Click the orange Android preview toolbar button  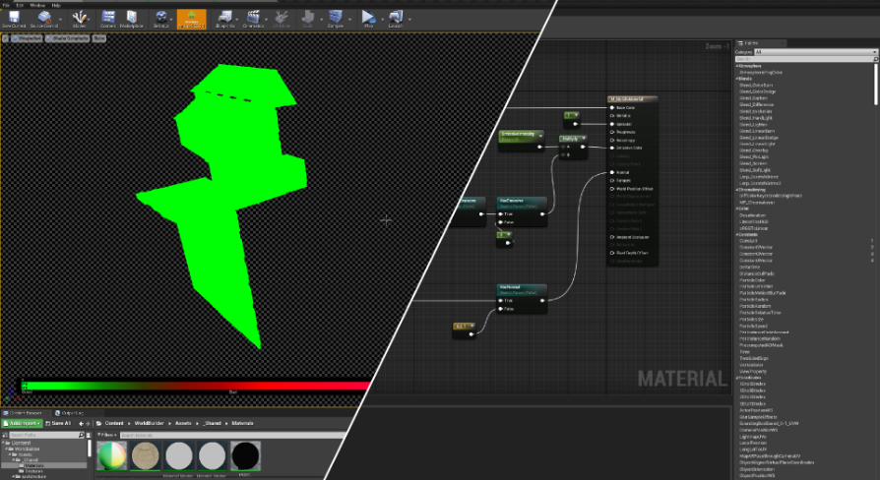[x=191, y=19]
